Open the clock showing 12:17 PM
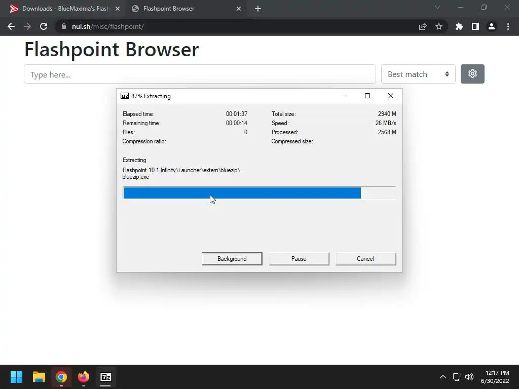This screenshot has width=519, height=389. (495, 377)
